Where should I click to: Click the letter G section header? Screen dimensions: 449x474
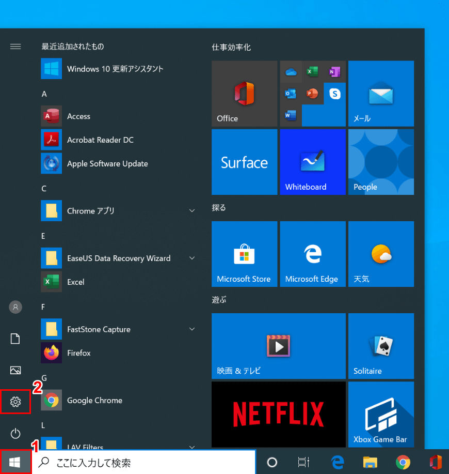point(44,378)
